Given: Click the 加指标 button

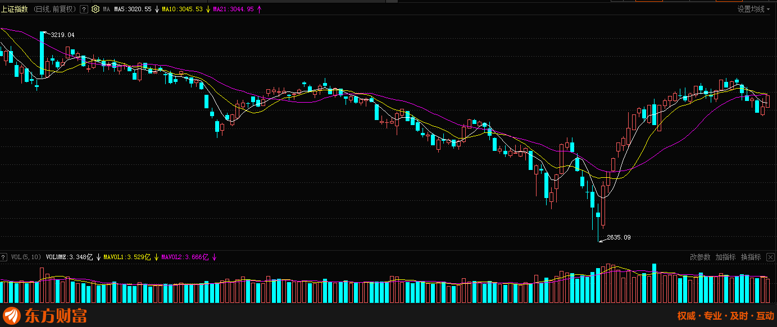Looking at the screenshot, I should 725,257.
